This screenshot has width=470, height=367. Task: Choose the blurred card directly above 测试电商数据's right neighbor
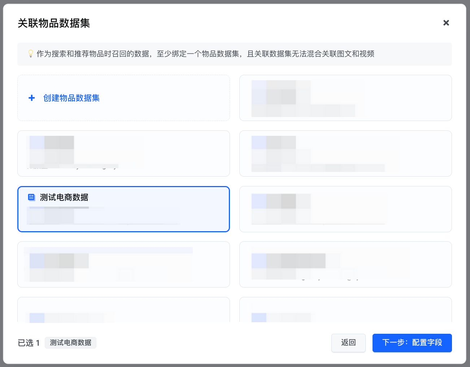tap(345, 154)
